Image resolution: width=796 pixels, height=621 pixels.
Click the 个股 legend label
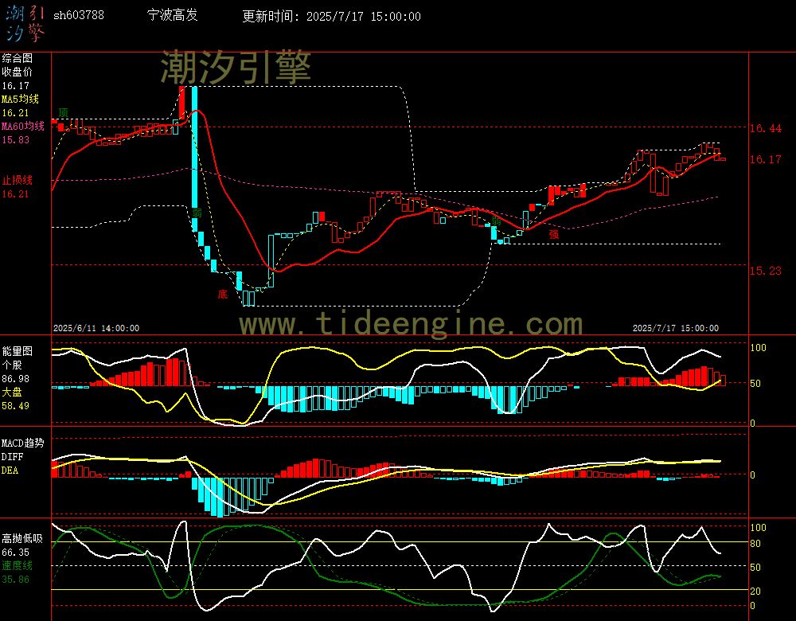tap(12, 365)
